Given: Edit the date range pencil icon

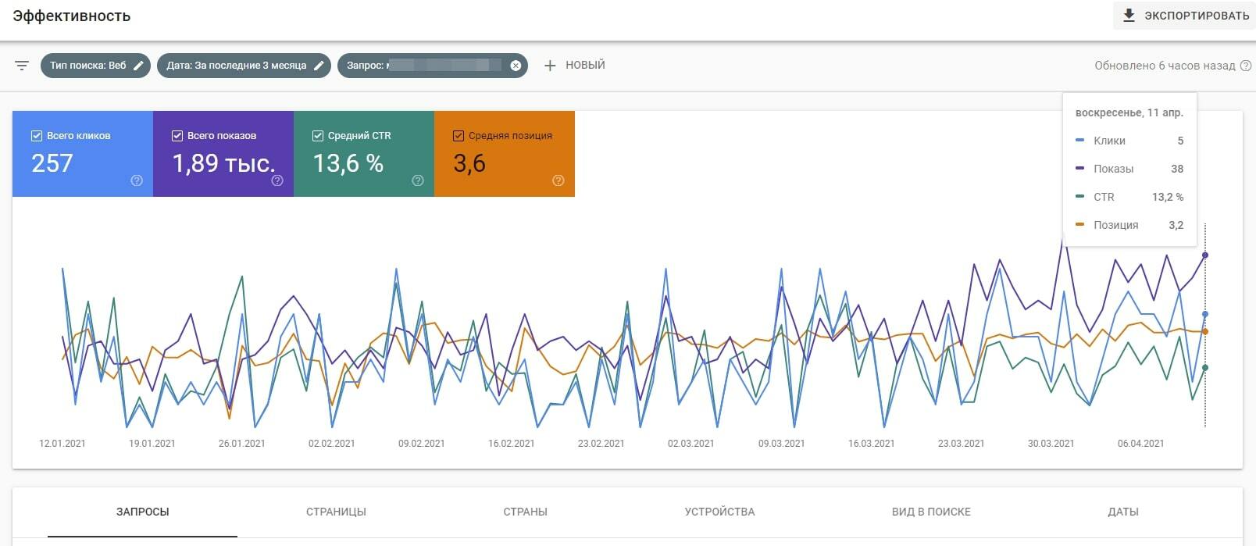Looking at the screenshot, I should (319, 66).
